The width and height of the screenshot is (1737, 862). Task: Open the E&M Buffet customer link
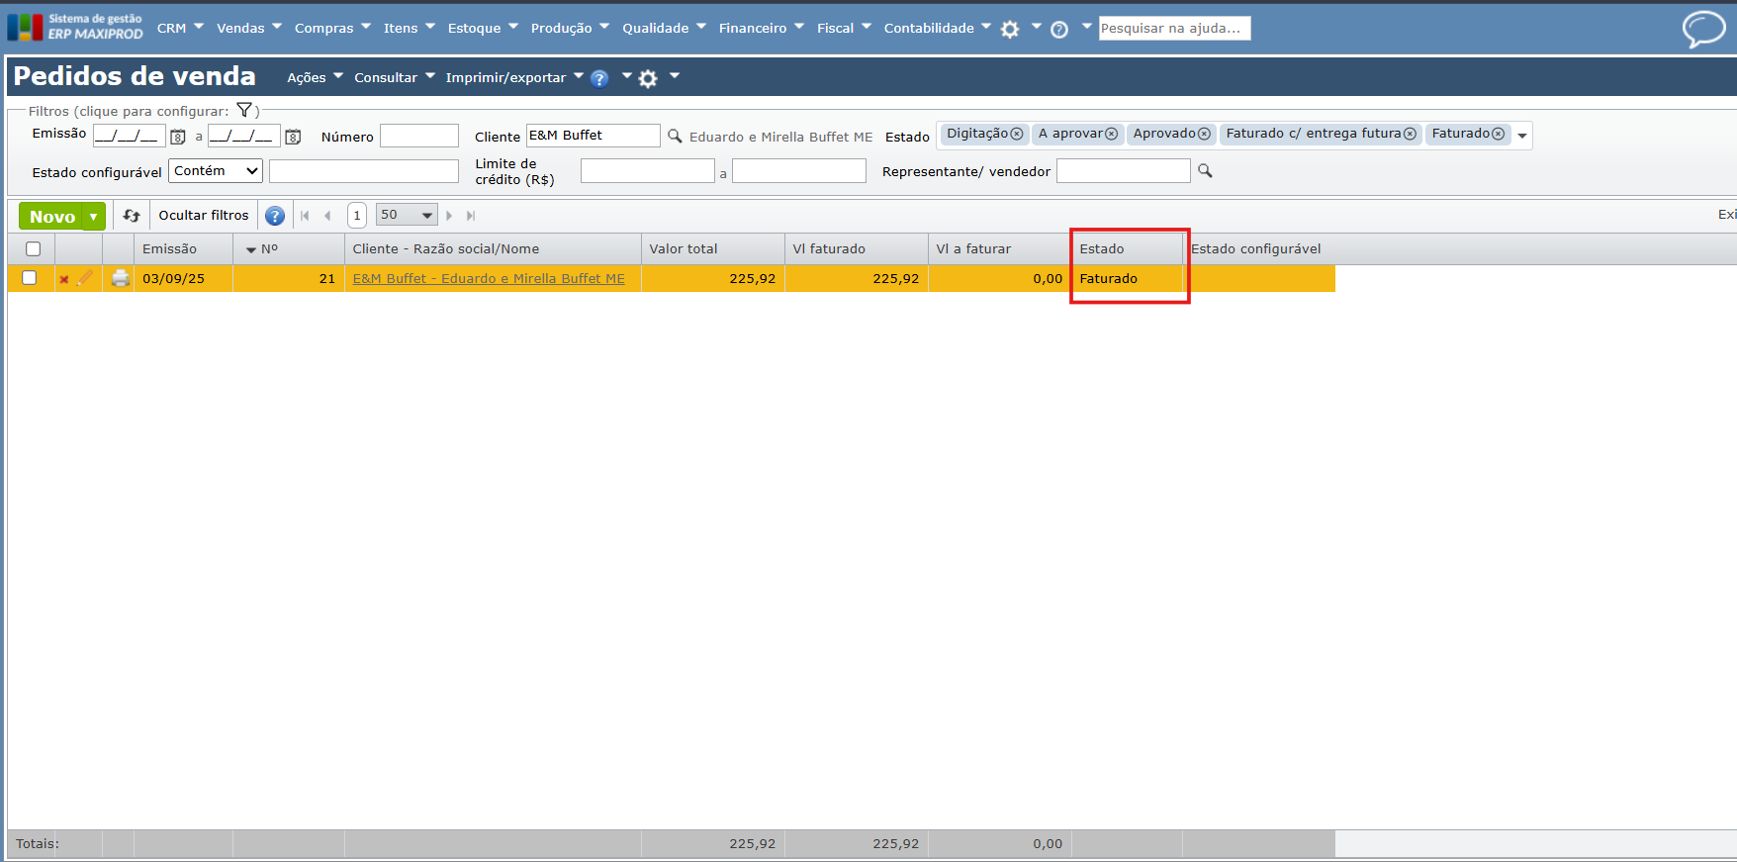[x=489, y=278]
